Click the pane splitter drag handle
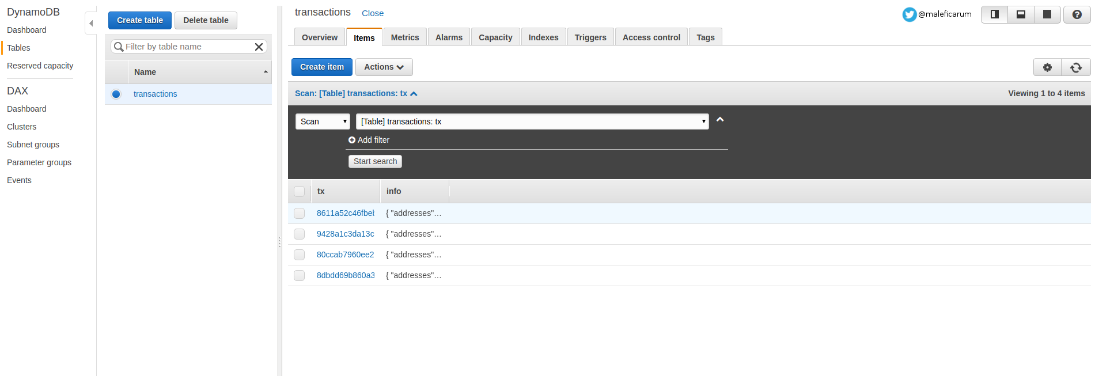Screen dimensions: 1095x376 [280, 242]
